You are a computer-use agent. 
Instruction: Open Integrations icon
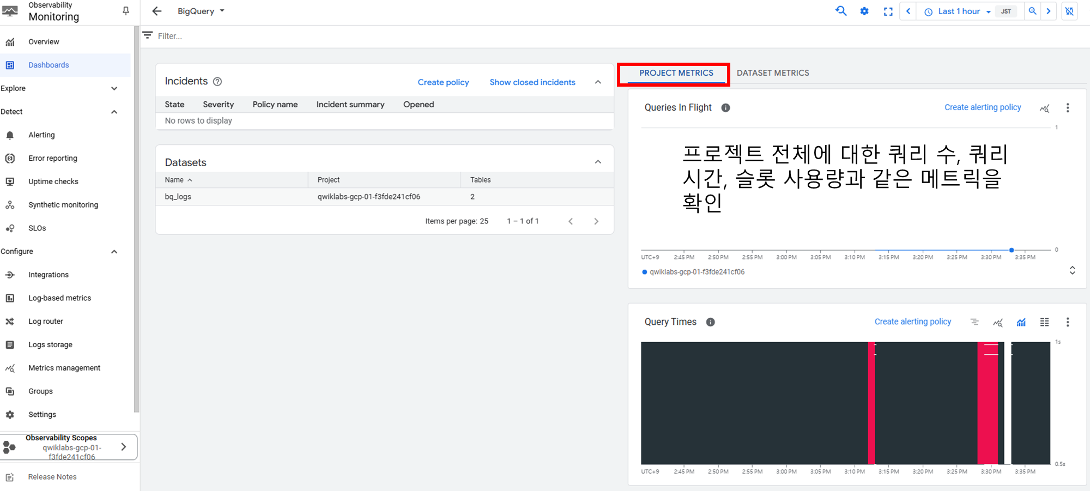pyautogui.click(x=10, y=275)
